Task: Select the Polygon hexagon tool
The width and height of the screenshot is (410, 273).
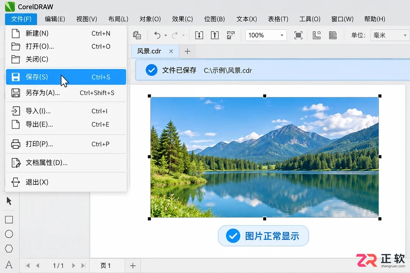Action: click(x=9, y=249)
